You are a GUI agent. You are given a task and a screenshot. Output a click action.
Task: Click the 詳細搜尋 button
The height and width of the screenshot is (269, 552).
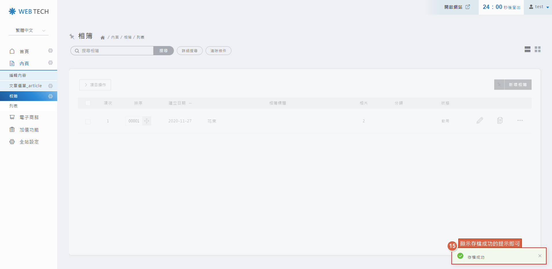tap(189, 51)
